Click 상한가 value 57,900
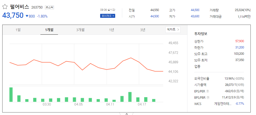The image size is (256, 115). click(x=240, y=41)
